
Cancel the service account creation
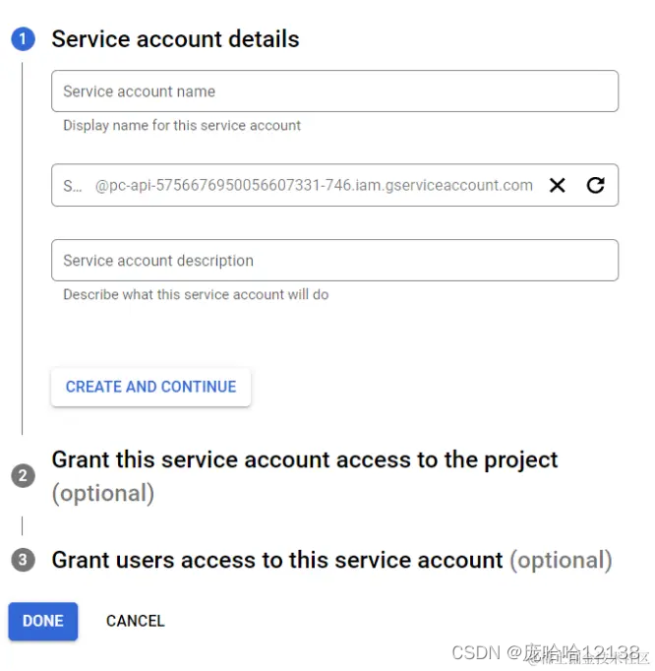(135, 621)
